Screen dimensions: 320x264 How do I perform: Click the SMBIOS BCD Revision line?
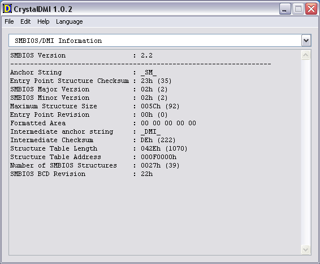point(81,174)
